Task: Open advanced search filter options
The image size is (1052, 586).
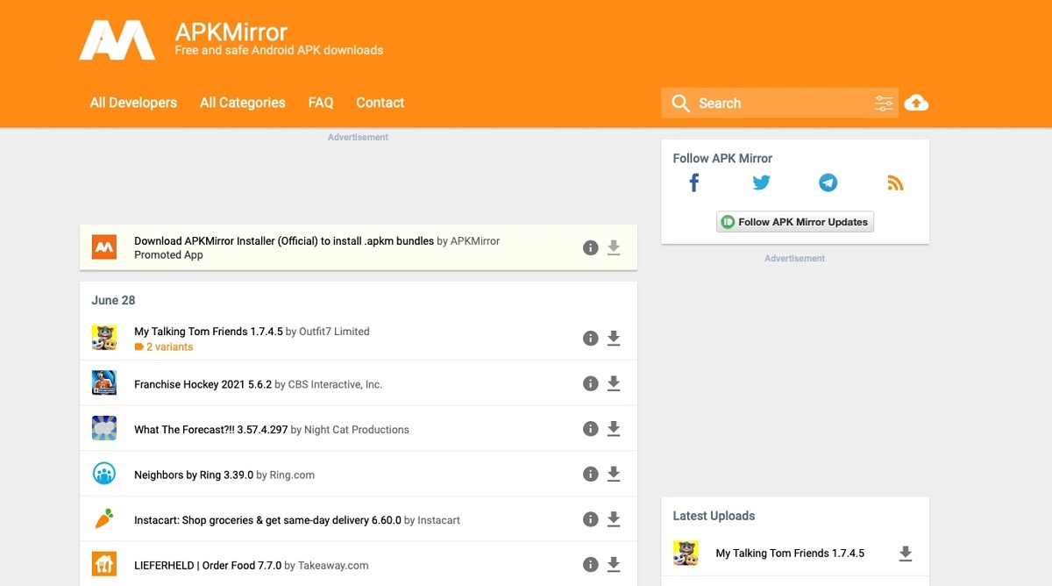Action: pos(884,104)
